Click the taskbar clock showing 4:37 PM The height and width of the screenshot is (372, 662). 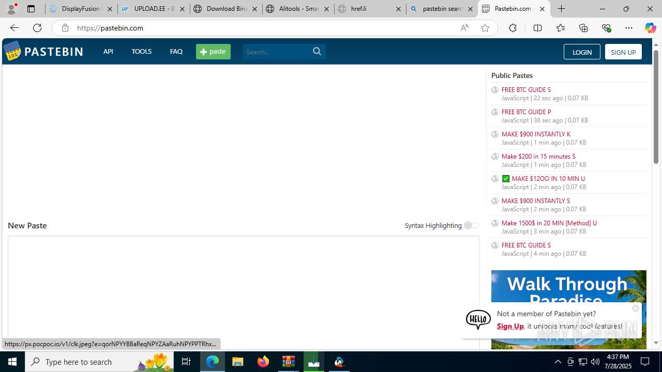[618, 362]
